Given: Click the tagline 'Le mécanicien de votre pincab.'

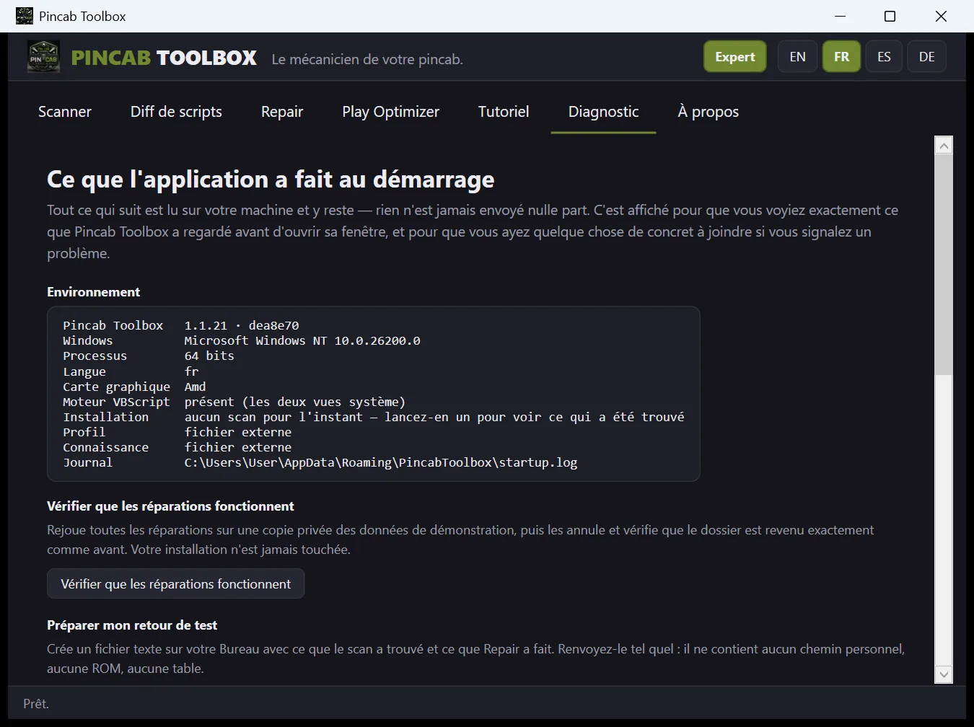Looking at the screenshot, I should pyautogui.click(x=367, y=59).
